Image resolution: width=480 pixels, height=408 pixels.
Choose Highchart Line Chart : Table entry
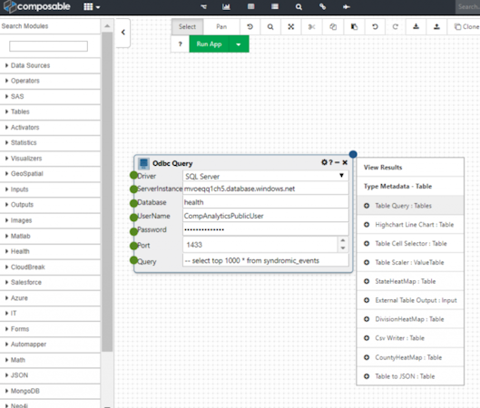[x=410, y=225]
